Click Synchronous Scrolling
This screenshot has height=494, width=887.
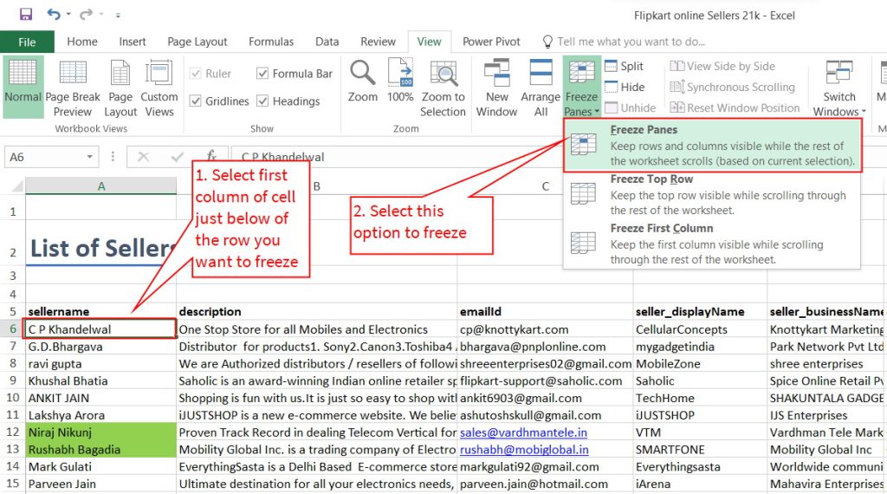point(733,88)
